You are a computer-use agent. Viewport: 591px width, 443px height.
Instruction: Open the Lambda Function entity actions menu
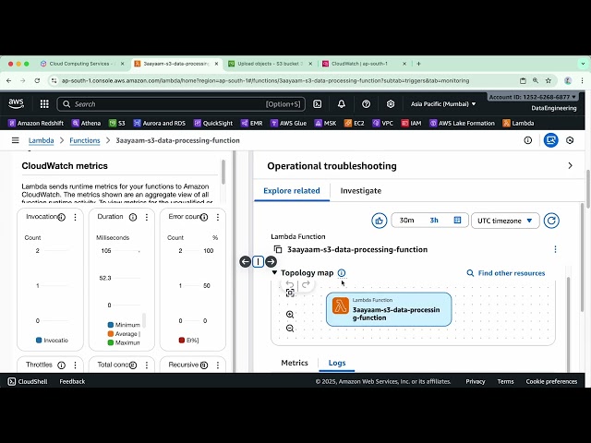(555, 249)
